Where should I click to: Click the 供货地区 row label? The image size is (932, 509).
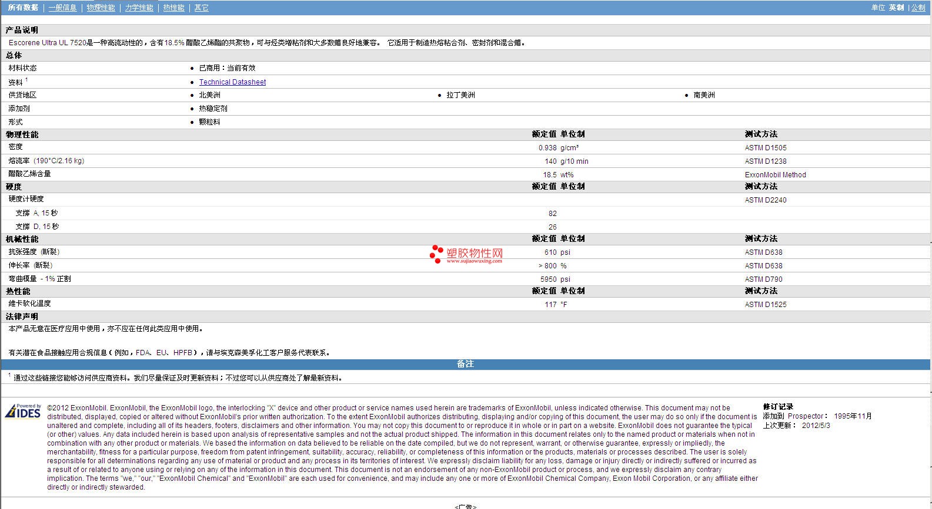(x=22, y=95)
